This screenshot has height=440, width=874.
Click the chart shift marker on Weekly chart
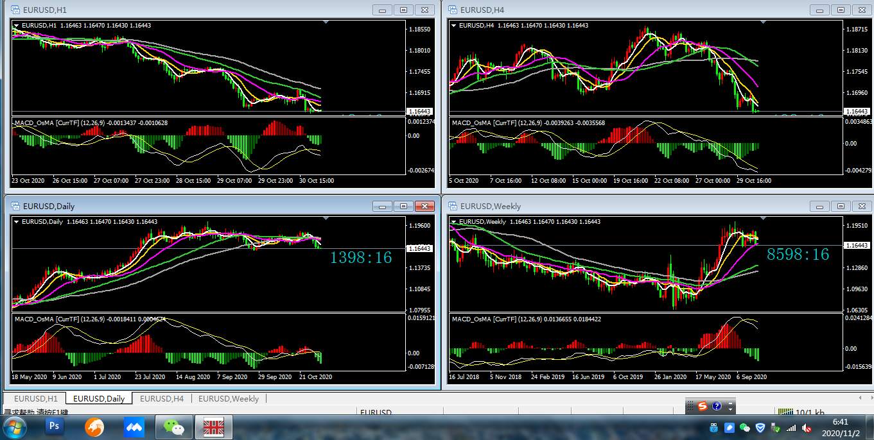(763, 219)
